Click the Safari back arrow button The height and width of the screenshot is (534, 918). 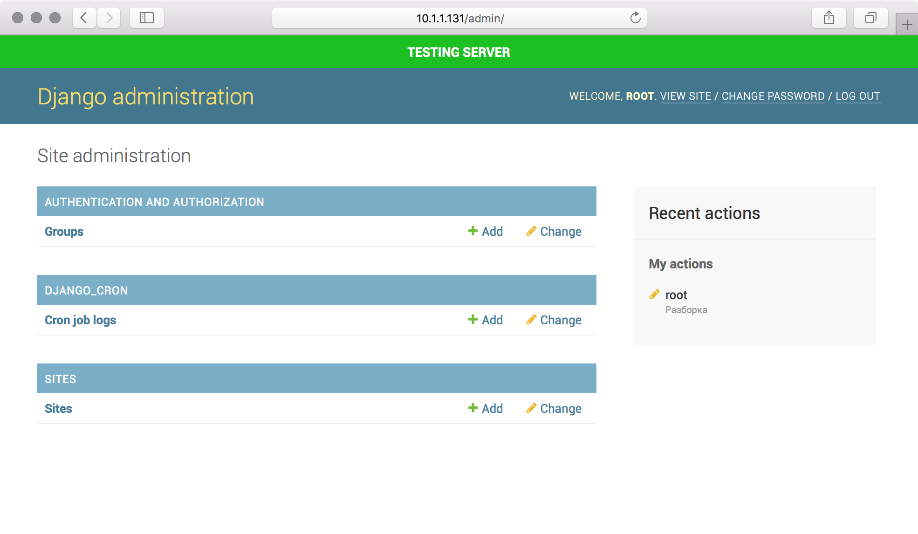(x=84, y=18)
